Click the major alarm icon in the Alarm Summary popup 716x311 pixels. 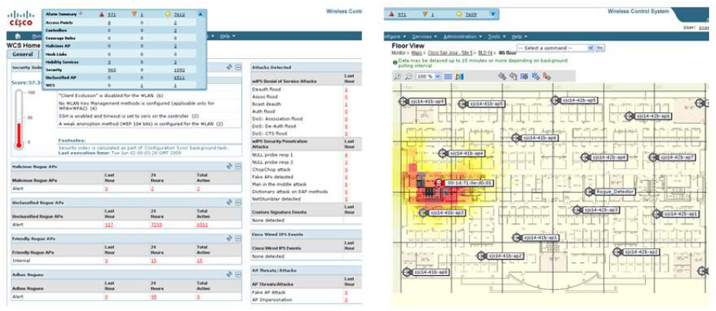click(x=134, y=15)
